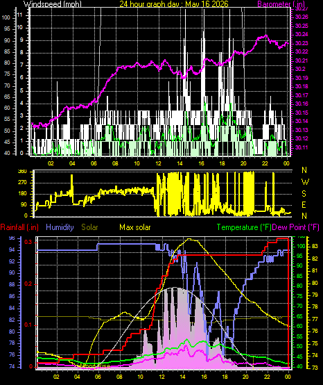The width and height of the screenshot is (323, 385).
Task: Click the S compass label on direction chart
Action: click(304, 194)
